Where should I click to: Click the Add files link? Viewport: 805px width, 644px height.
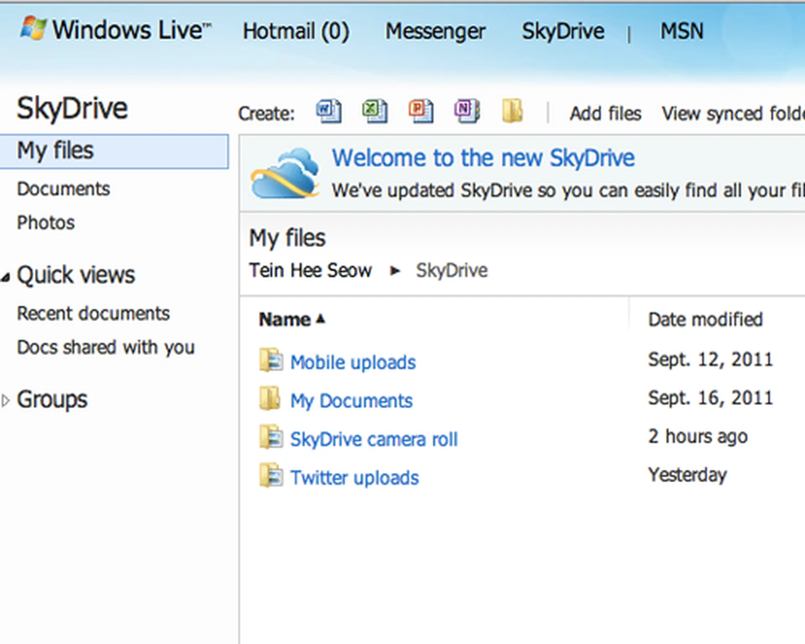pos(605,114)
